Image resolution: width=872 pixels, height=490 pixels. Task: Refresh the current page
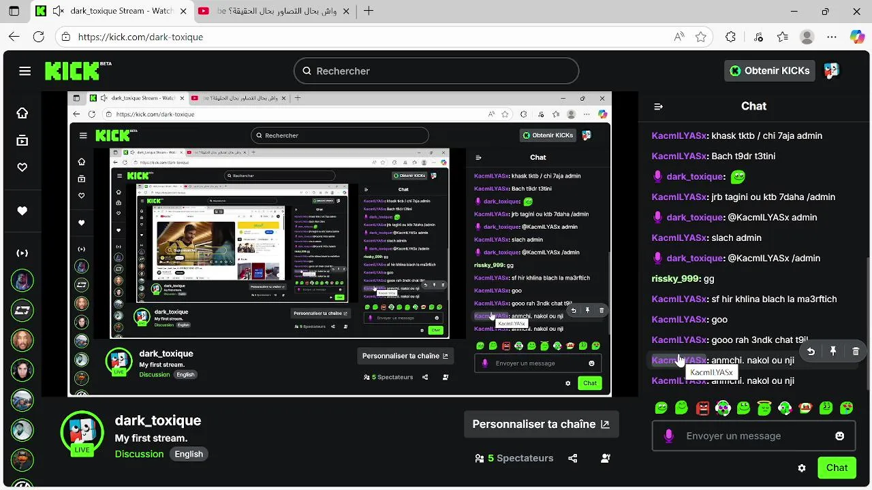[39, 37]
